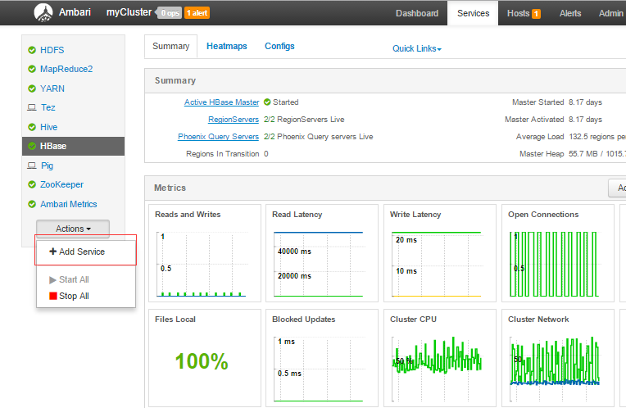The image size is (626, 408).
Task: Click the gray play icon beside Start All
Action: (x=52, y=280)
